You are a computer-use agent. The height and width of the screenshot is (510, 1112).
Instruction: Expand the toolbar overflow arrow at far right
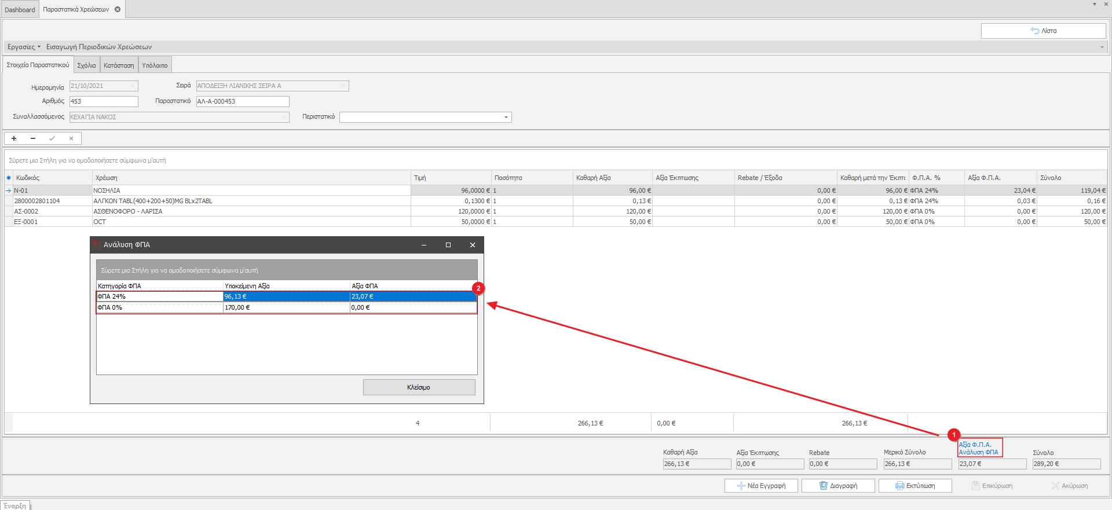pos(1102,47)
